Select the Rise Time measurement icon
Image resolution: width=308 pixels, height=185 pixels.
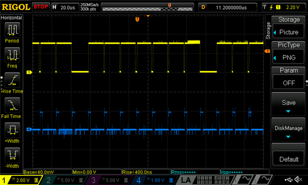13,80
